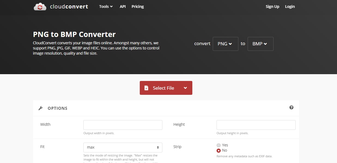
Task: Click the cloudconvert brand name
Action: click(x=69, y=7)
